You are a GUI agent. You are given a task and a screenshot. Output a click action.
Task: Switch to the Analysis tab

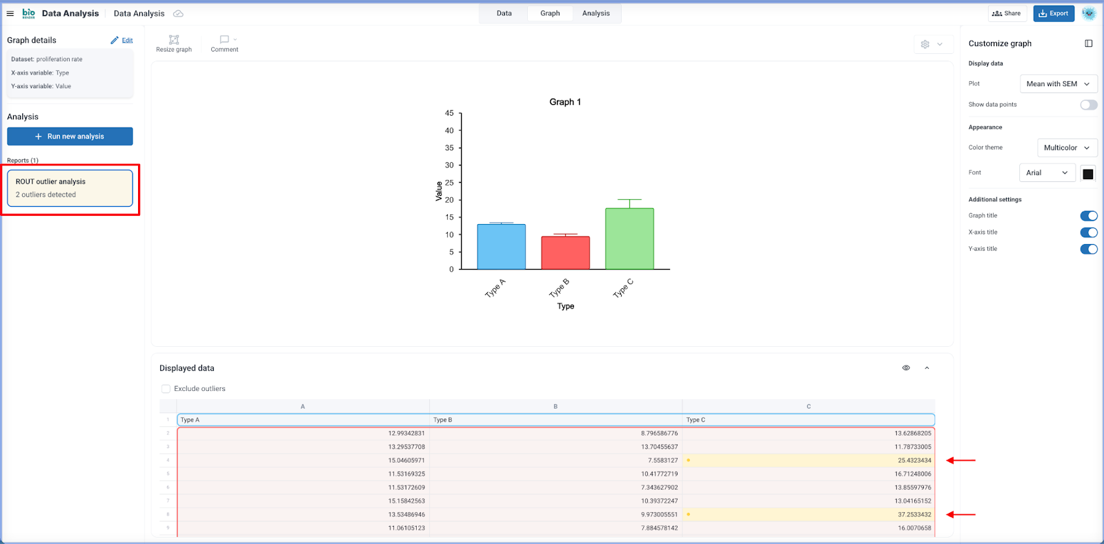coord(595,14)
